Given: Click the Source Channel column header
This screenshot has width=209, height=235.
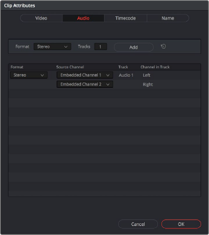Looking at the screenshot, I should (70, 67).
